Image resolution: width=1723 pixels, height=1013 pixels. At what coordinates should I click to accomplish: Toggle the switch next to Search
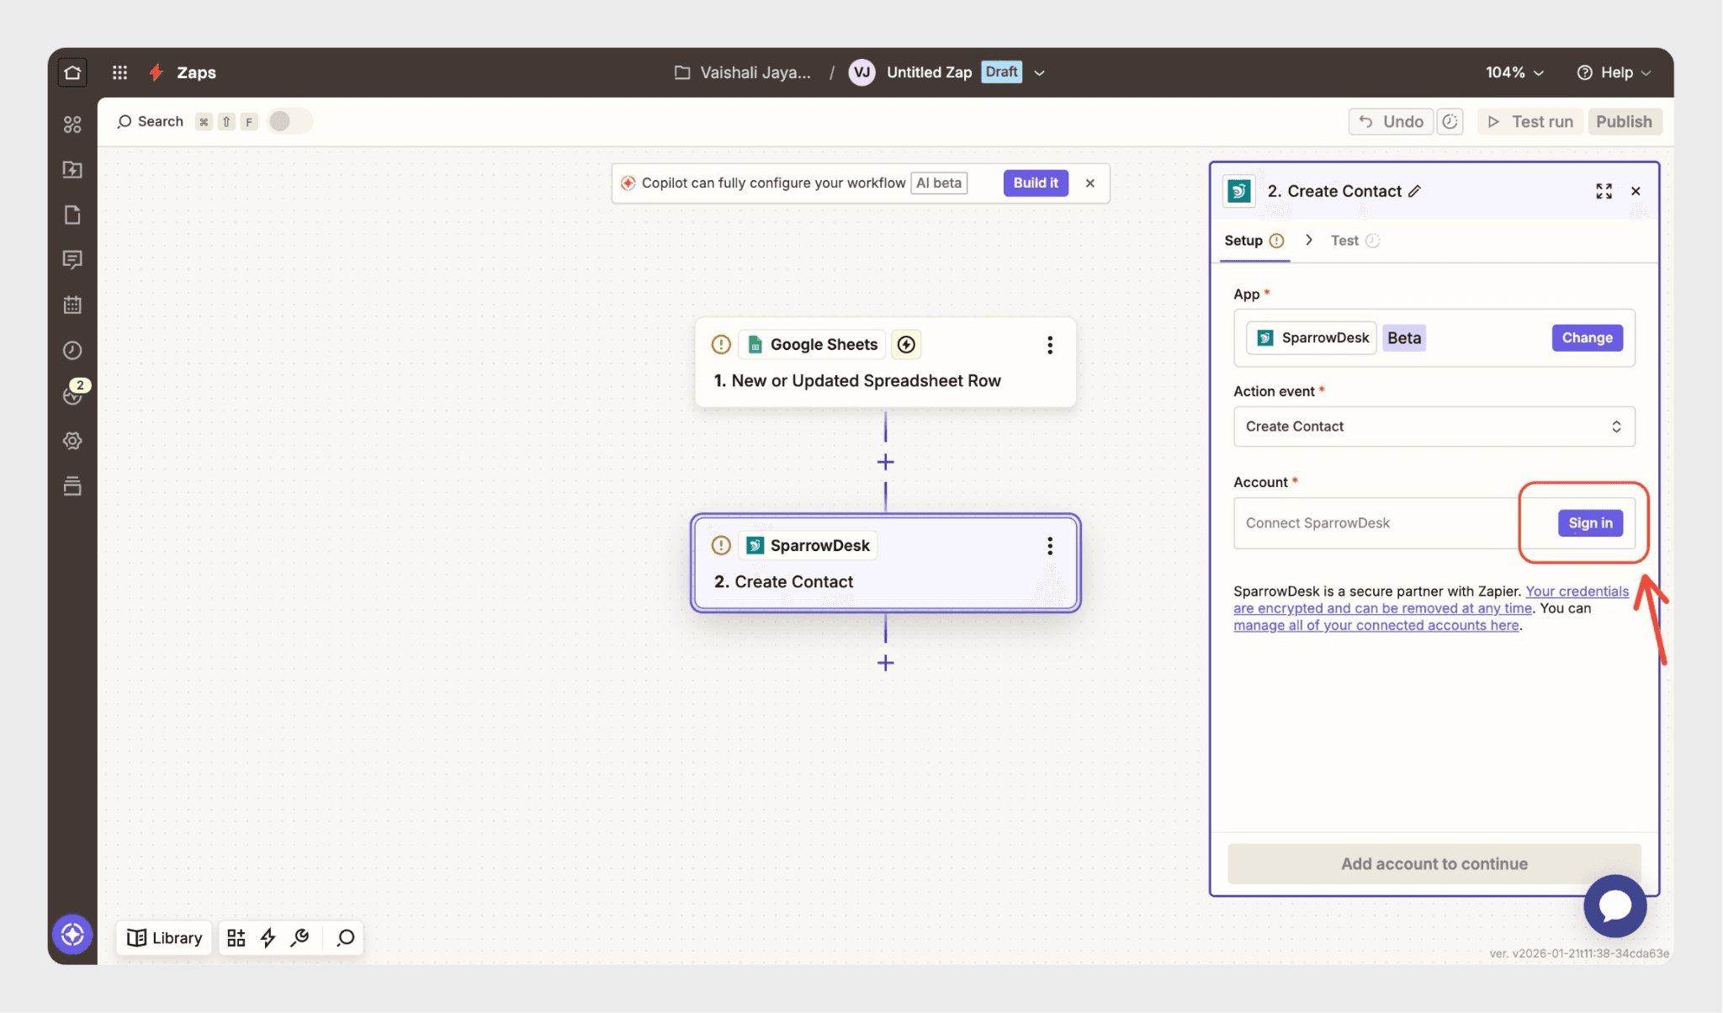[289, 121]
